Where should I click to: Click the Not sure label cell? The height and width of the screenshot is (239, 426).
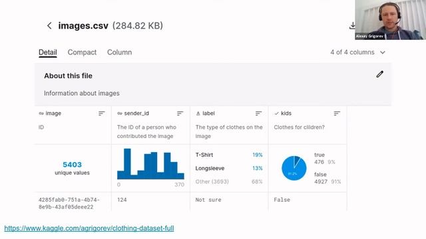[x=208, y=200]
